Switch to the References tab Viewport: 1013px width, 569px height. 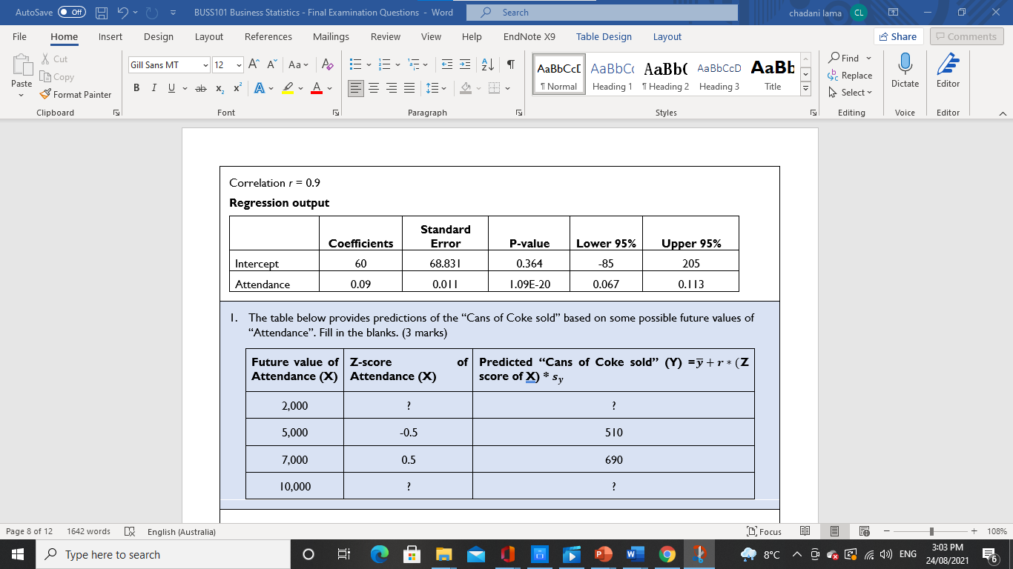(268, 36)
